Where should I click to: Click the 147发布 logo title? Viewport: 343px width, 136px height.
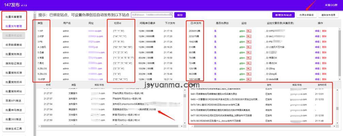pos(12,5)
